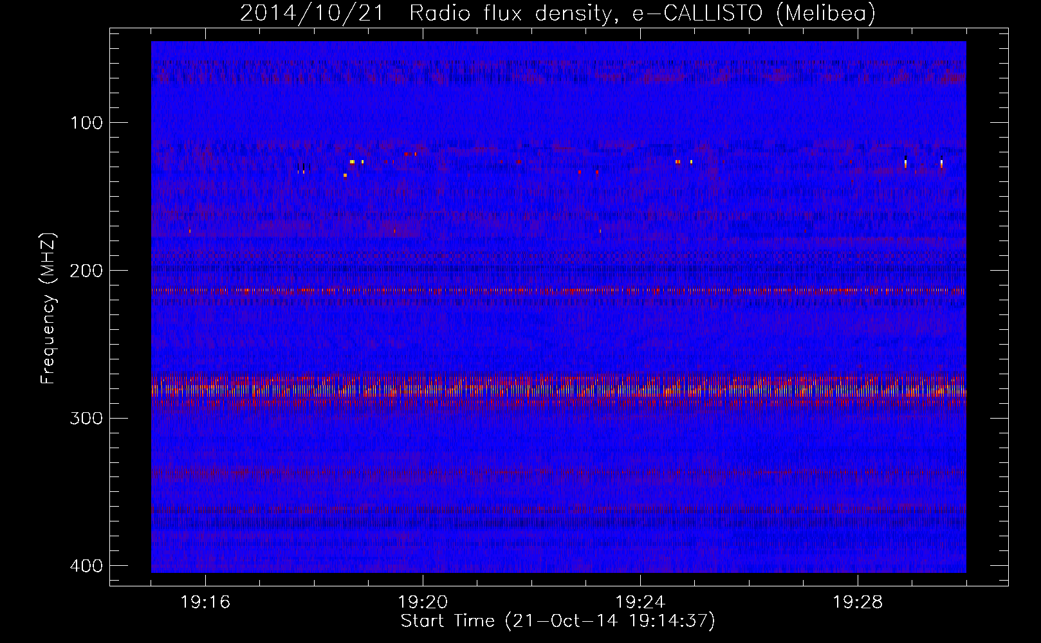Click the 300 frequency tick label
This screenshot has height=643, width=1041.
coord(86,419)
